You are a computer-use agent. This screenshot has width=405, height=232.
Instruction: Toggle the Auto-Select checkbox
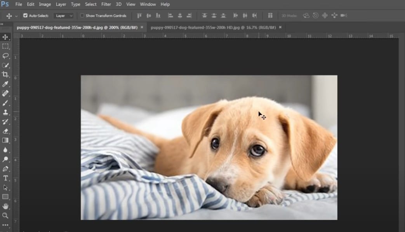click(25, 16)
